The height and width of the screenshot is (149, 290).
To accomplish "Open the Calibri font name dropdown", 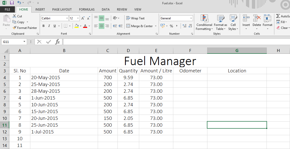I will [x=67, y=18].
